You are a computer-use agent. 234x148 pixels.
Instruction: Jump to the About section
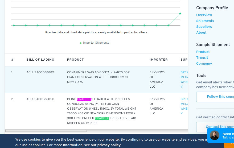pyautogui.click(x=201, y=32)
